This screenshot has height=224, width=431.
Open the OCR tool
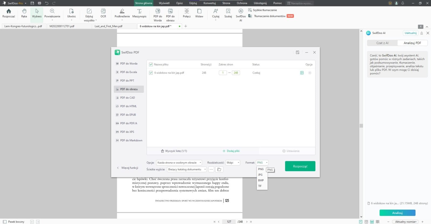pyautogui.click(x=103, y=13)
